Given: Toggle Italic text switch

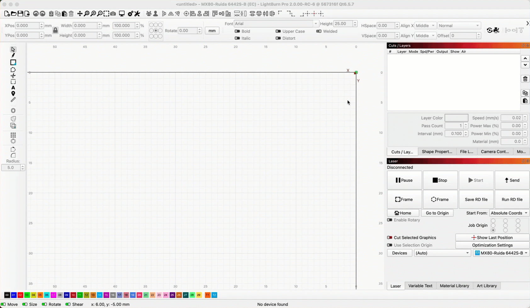Looking at the screenshot, I should click(237, 38).
